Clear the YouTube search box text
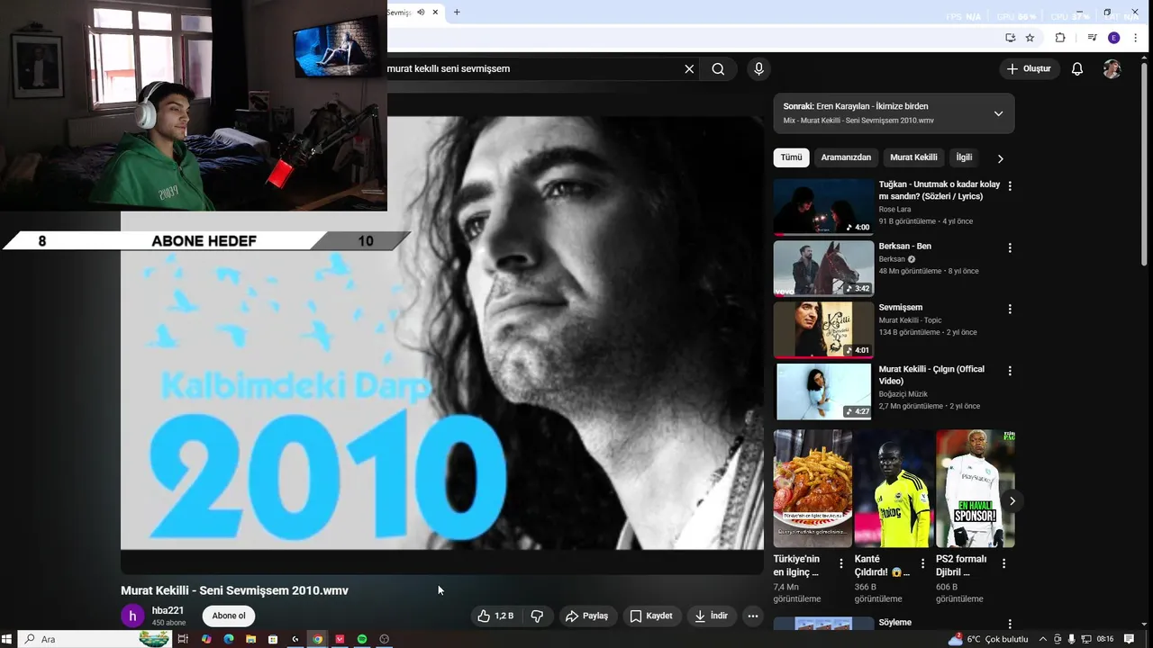 click(689, 68)
